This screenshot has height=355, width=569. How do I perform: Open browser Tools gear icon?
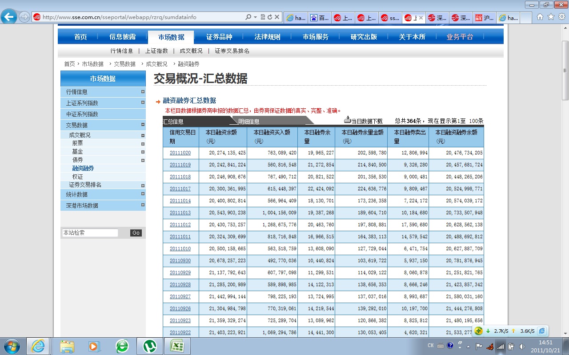pyautogui.click(x=562, y=17)
